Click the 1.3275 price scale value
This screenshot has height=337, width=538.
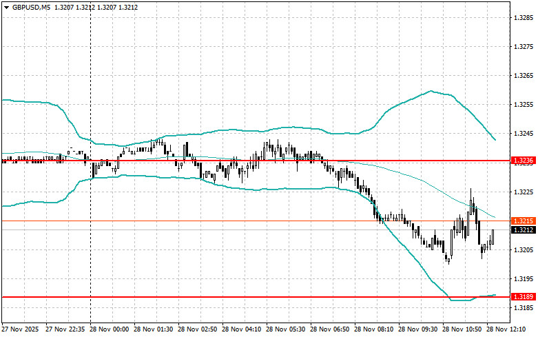click(524, 46)
